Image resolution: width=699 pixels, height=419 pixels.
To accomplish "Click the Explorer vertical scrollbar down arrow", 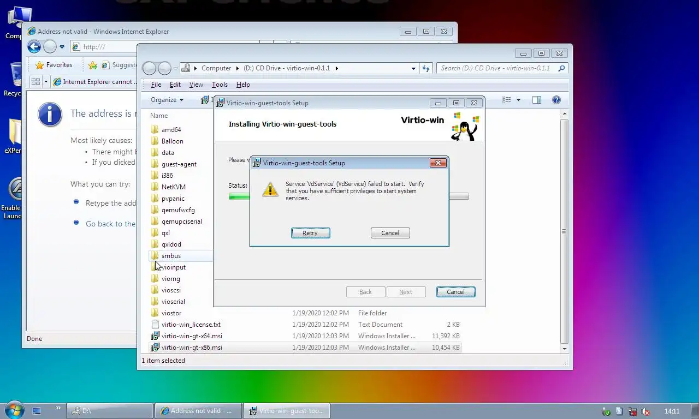I will 565,349.
